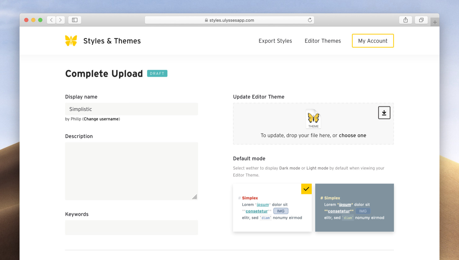Viewport: 459px width, 260px height.
Task: Click the 'Update Editor Theme' label
Action: [x=259, y=97]
